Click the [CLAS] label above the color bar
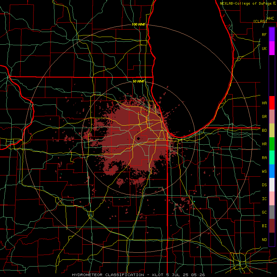This screenshot has height=277, width=277. (260, 21)
